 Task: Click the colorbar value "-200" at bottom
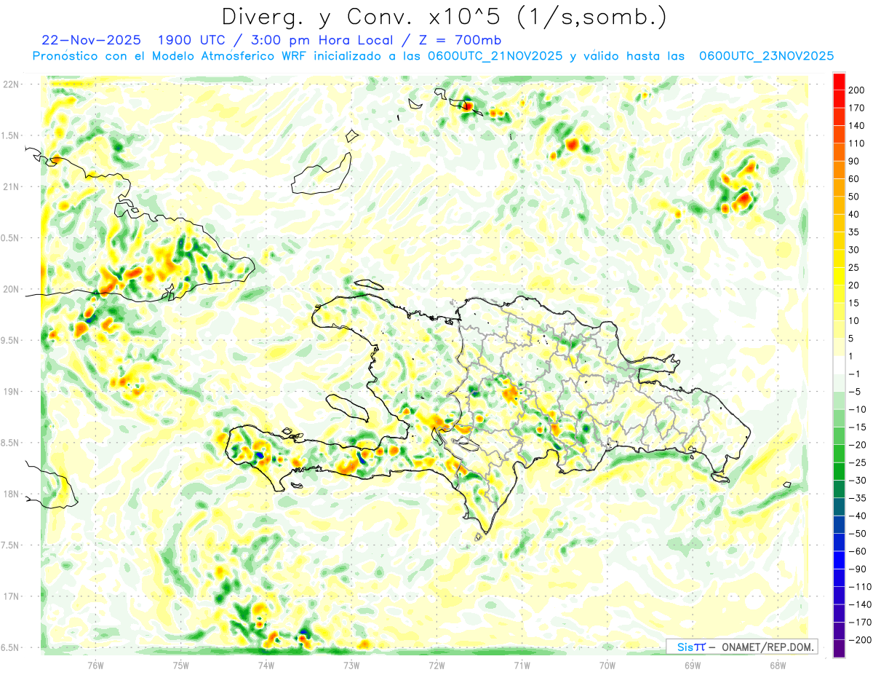coord(859,639)
